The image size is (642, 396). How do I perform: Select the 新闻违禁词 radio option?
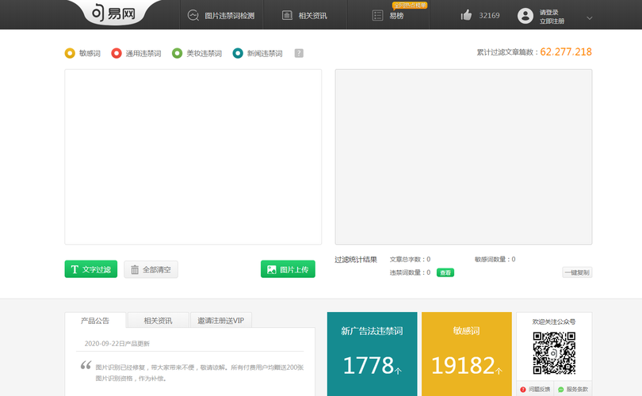(238, 54)
